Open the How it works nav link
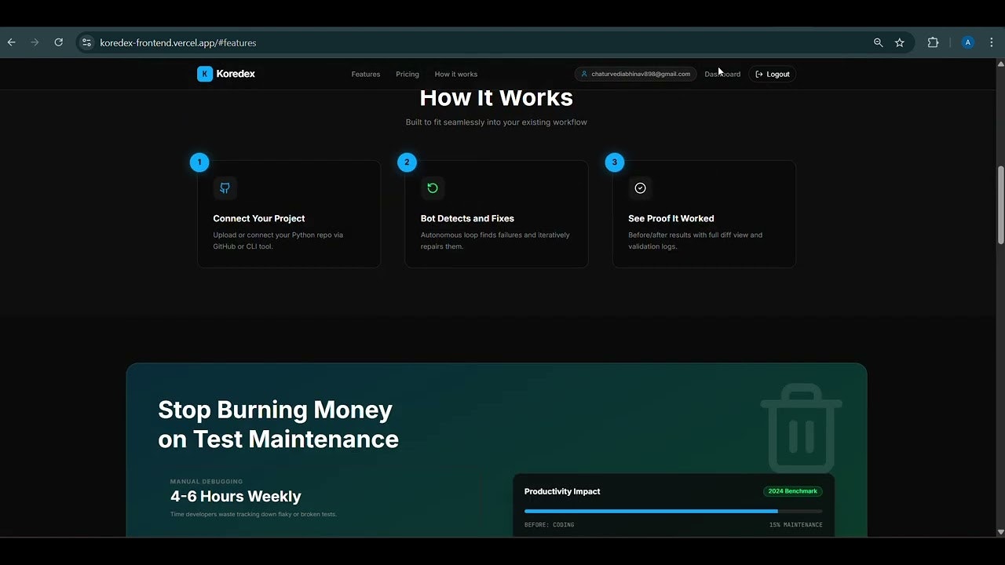Image resolution: width=1005 pixels, height=565 pixels. (456, 74)
